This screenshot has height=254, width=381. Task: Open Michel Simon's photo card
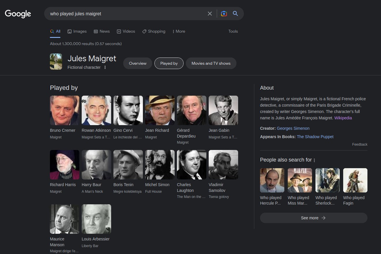pyautogui.click(x=160, y=165)
